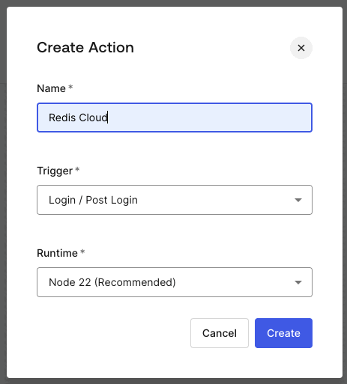The image size is (347, 384).
Task: Cancel the action creation
Action: [220, 333]
